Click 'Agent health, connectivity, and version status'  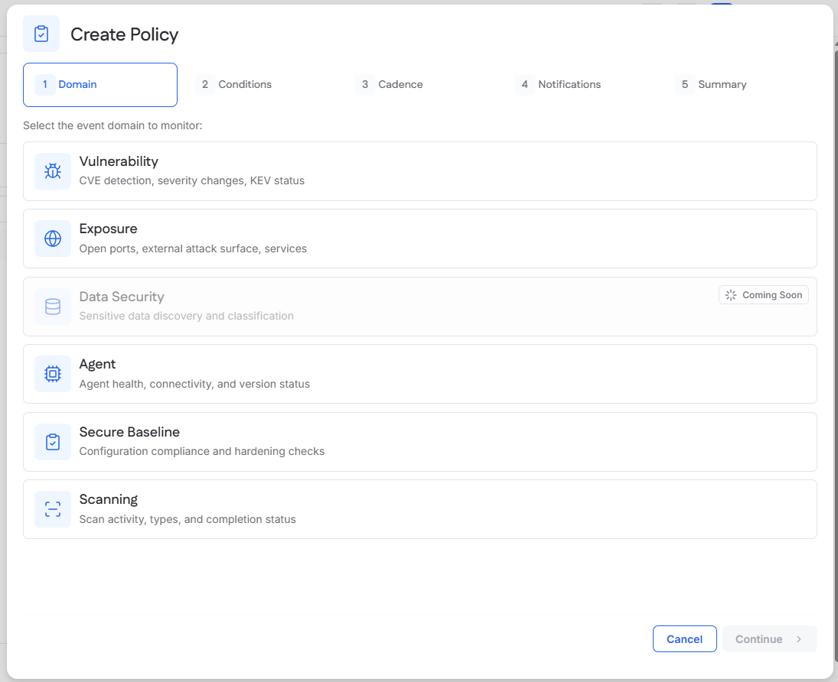pos(194,384)
